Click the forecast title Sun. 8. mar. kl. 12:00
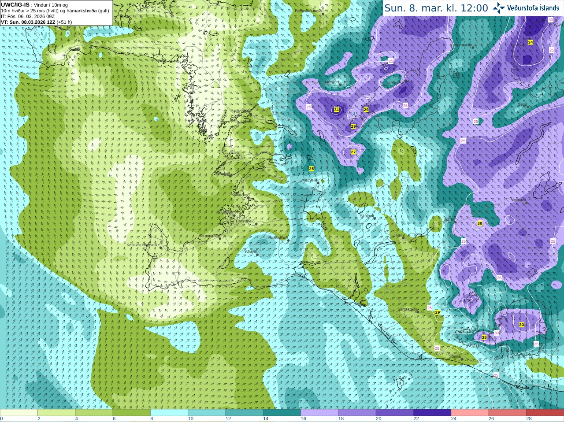564x422 pixels. (x=436, y=8)
